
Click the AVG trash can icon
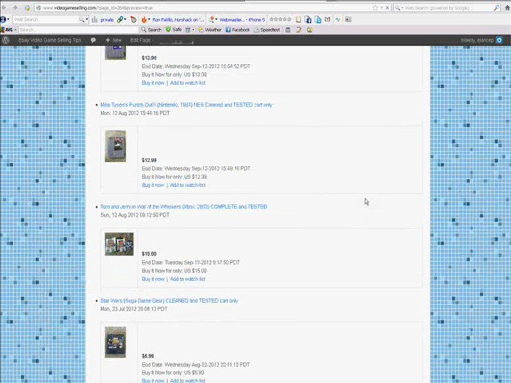pos(188,30)
